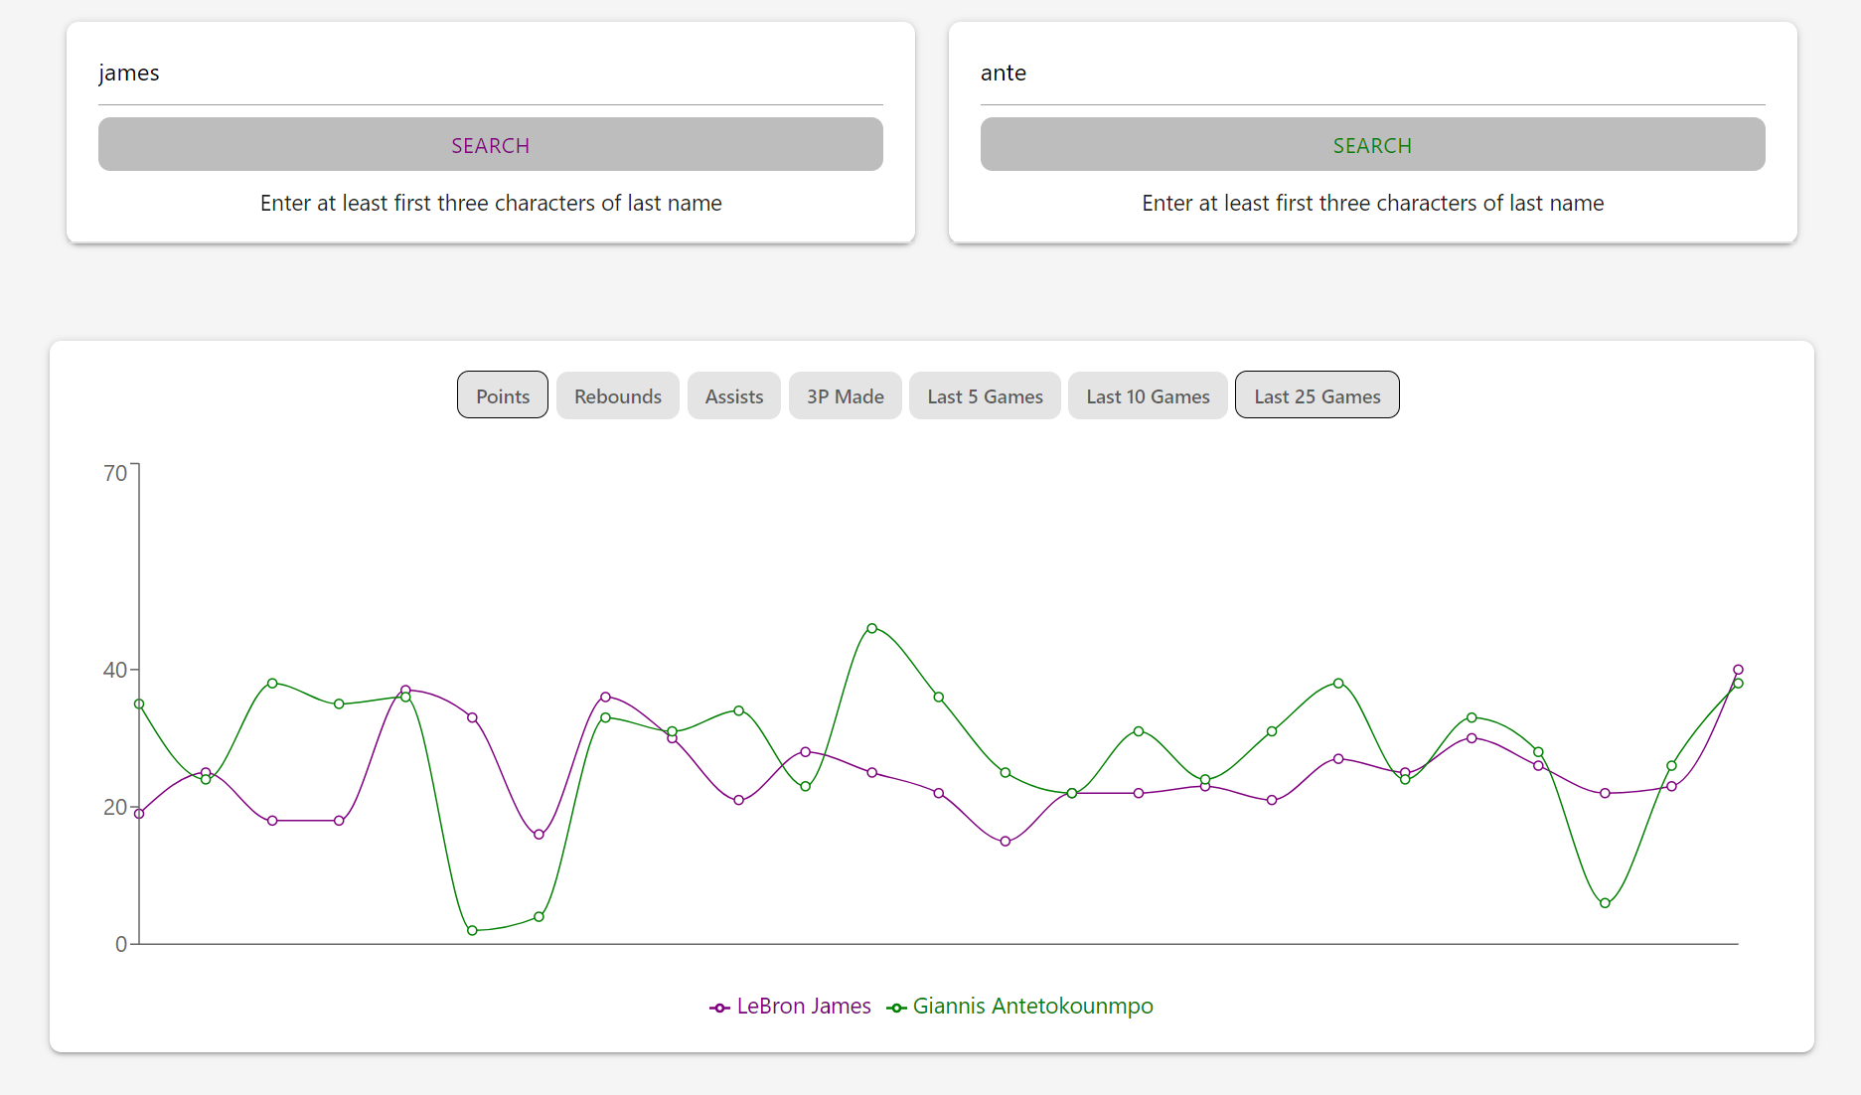1861x1095 pixels.
Task: Switch to the Last 10 Games range
Action: [x=1148, y=395]
